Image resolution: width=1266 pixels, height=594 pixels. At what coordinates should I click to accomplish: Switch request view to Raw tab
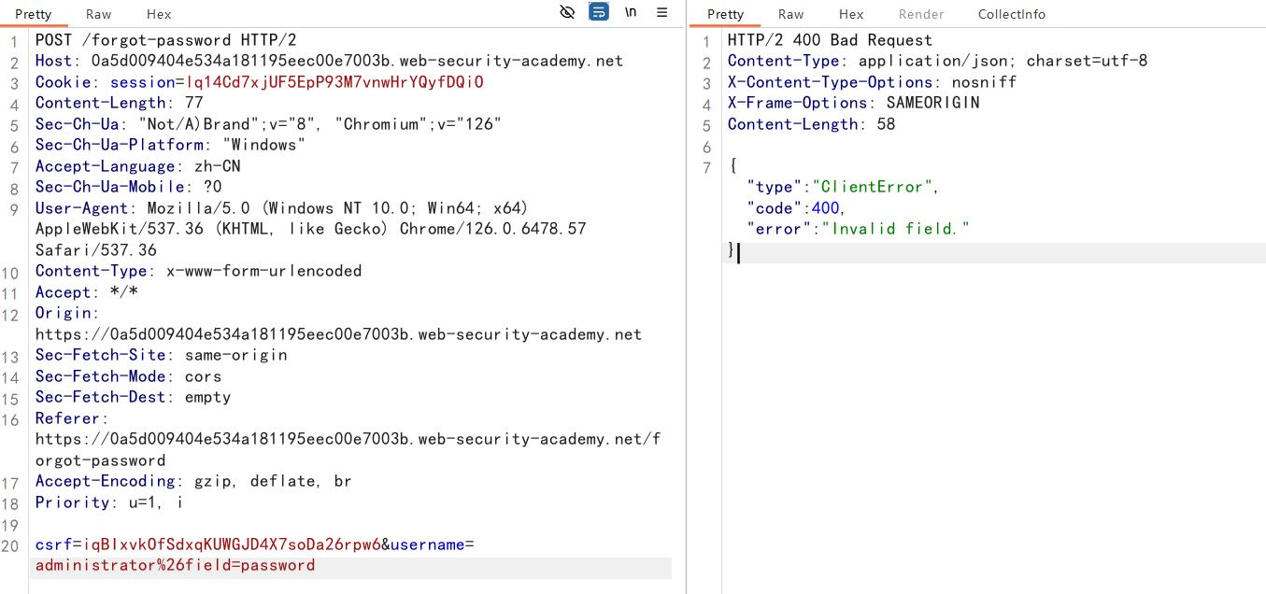click(98, 14)
